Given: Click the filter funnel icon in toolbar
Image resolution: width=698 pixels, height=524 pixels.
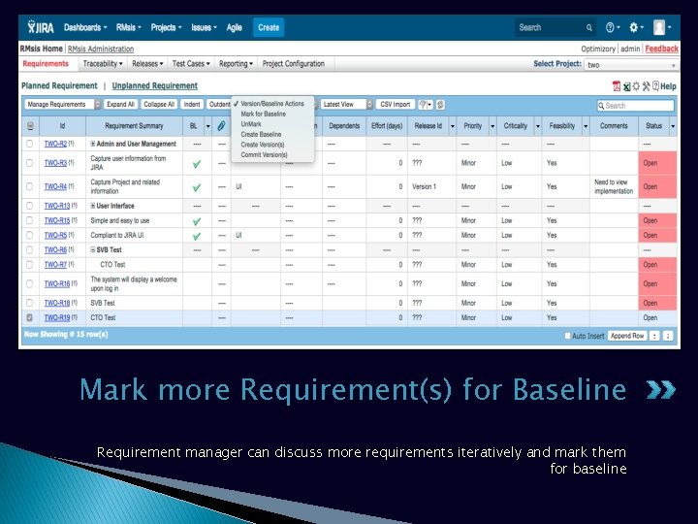Looking at the screenshot, I should click(423, 105).
